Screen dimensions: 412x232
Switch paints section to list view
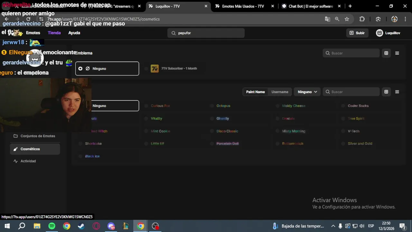tap(397, 92)
